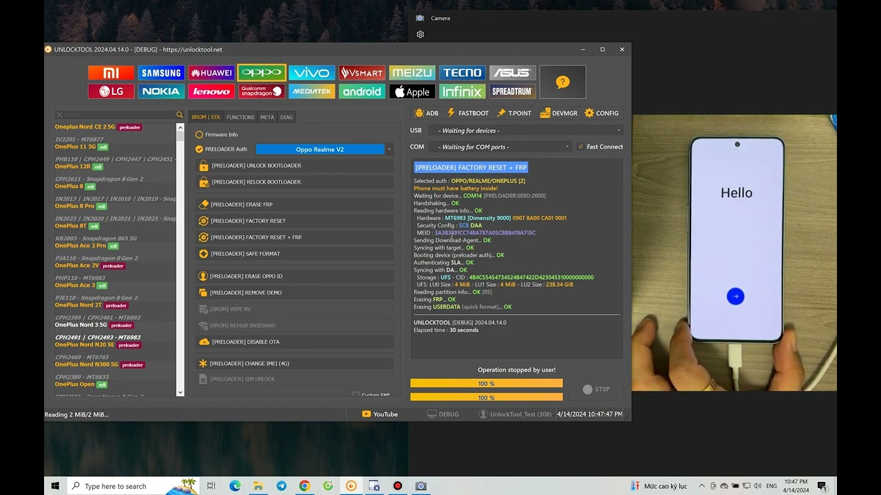Switch to the FUNCTIONS tab
The width and height of the screenshot is (881, 495).
(x=240, y=117)
